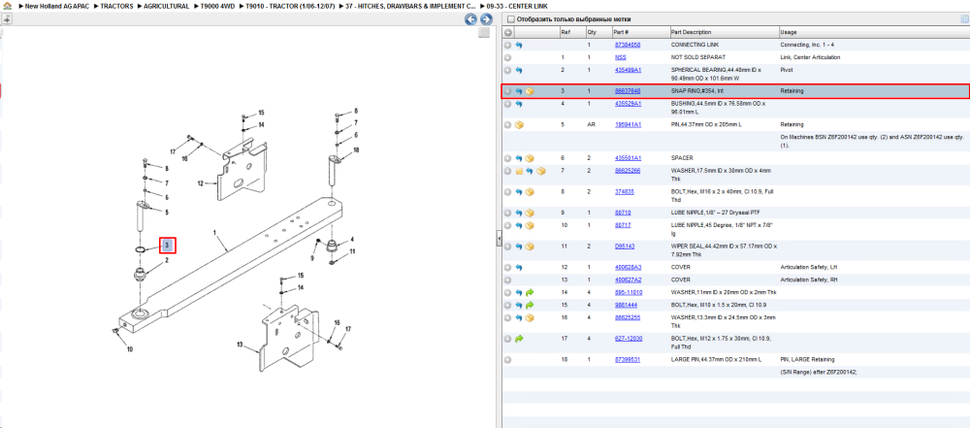This screenshot has width=970, height=428.
Task: Open the '37 - HITCHES, DRAWBARS & IMPLEMENT' breadcrumb
Action: [410, 6]
